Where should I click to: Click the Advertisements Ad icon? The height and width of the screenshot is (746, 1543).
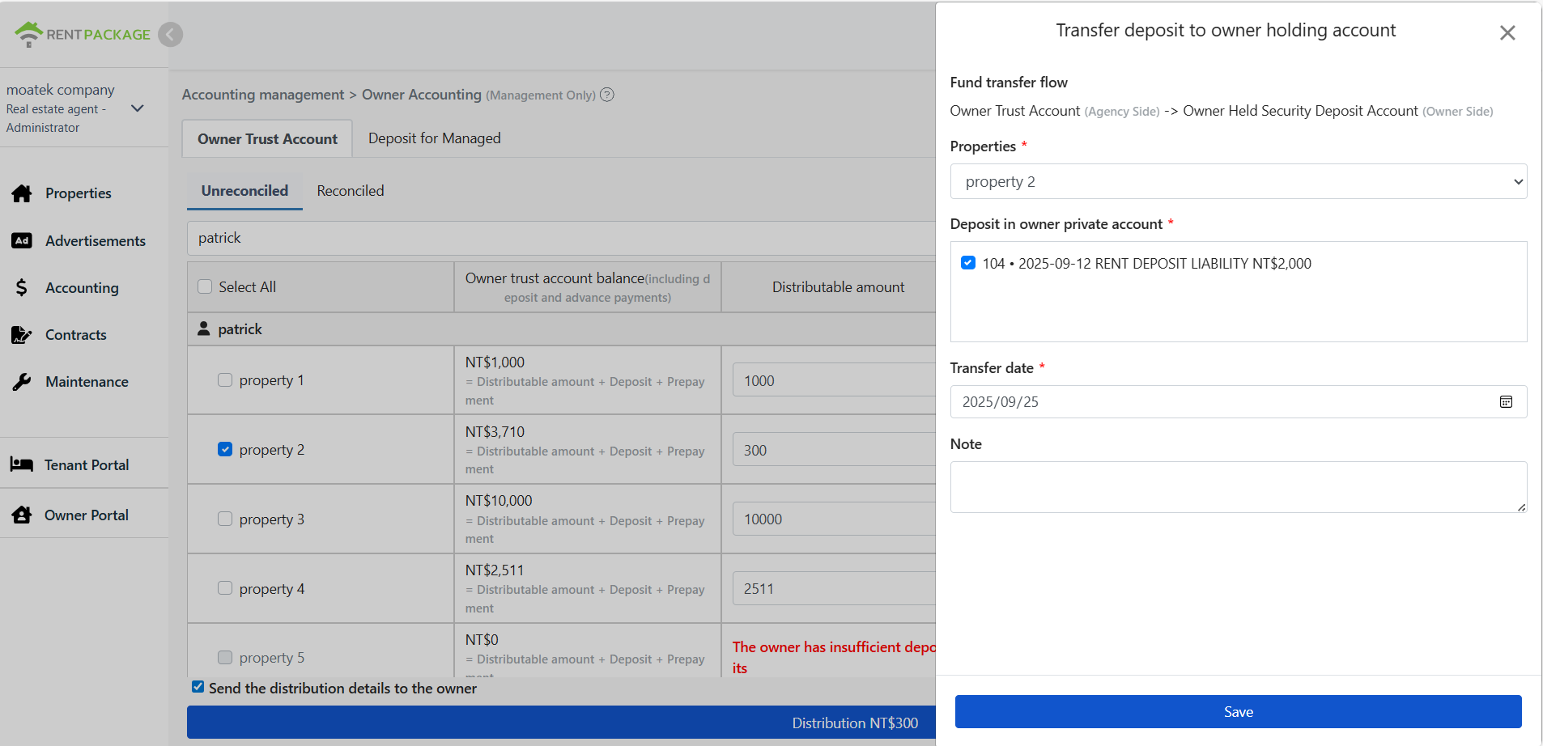[x=22, y=241]
